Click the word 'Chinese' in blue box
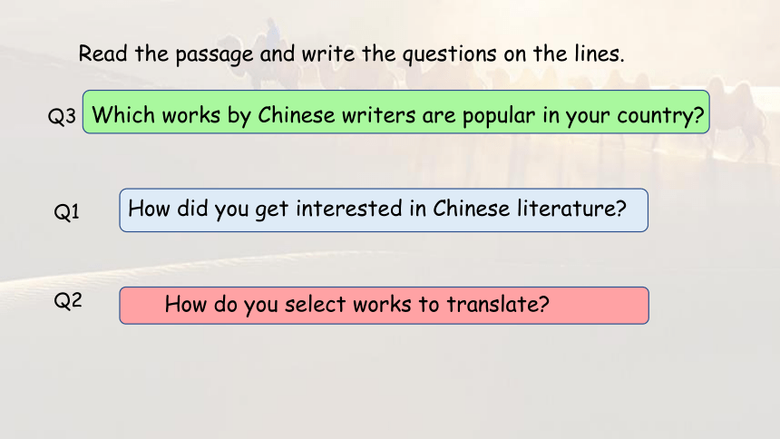The image size is (780, 439). pos(471,209)
